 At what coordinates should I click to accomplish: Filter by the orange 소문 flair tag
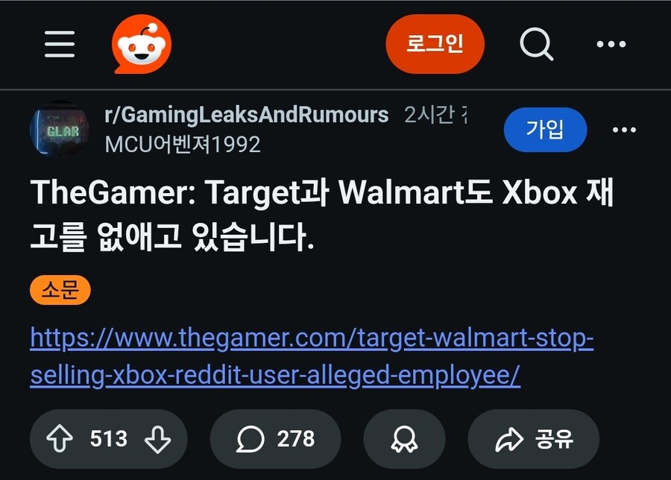pyautogui.click(x=60, y=290)
